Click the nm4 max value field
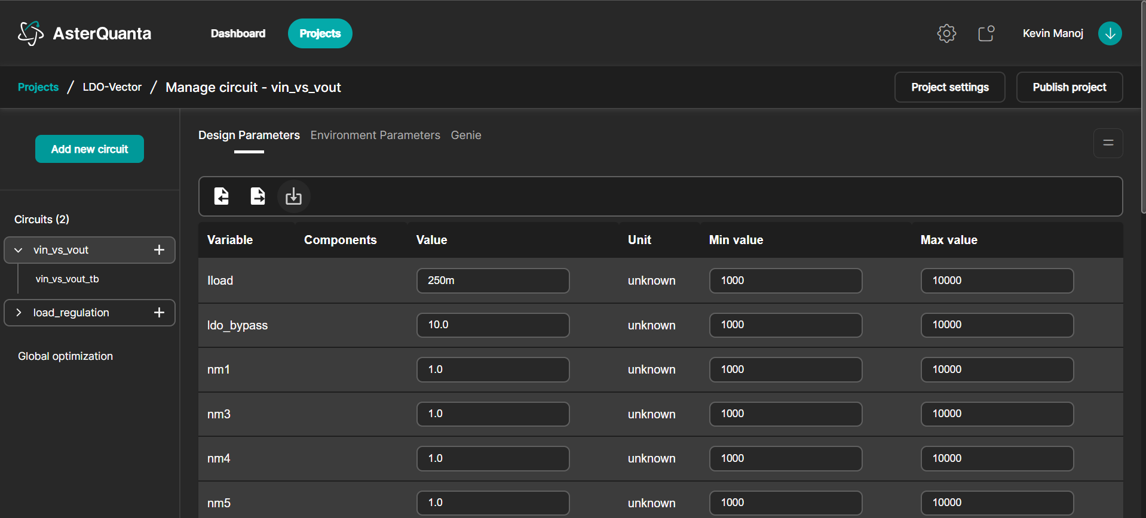The image size is (1146, 518). click(997, 458)
